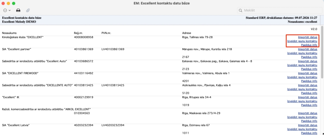Click registration number 40002129919

[84, 97]
